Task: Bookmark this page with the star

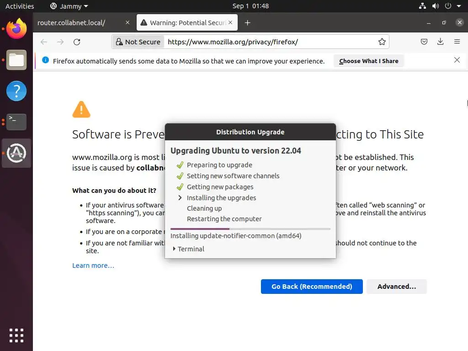Action: click(382, 42)
